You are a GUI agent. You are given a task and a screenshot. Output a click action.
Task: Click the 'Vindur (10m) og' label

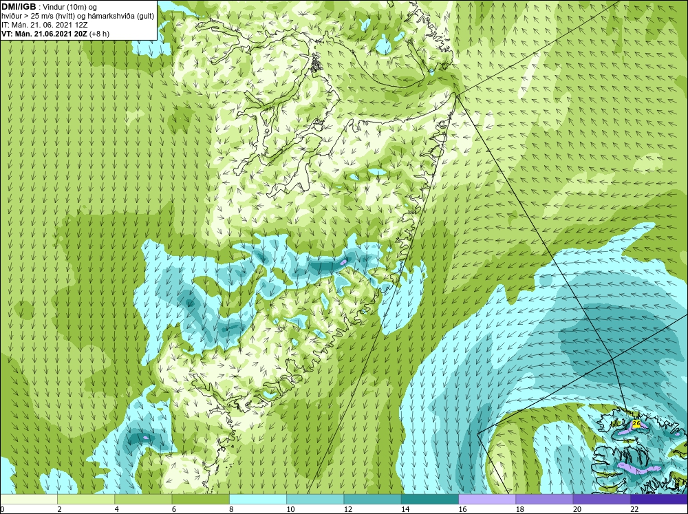pyautogui.click(x=69, y=7)
